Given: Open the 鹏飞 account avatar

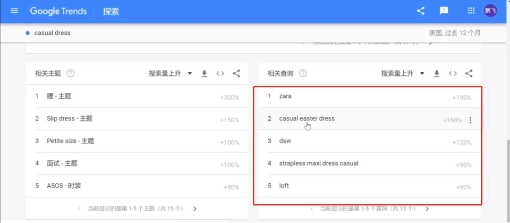Looking at the screenshot, I should point(491,11).
